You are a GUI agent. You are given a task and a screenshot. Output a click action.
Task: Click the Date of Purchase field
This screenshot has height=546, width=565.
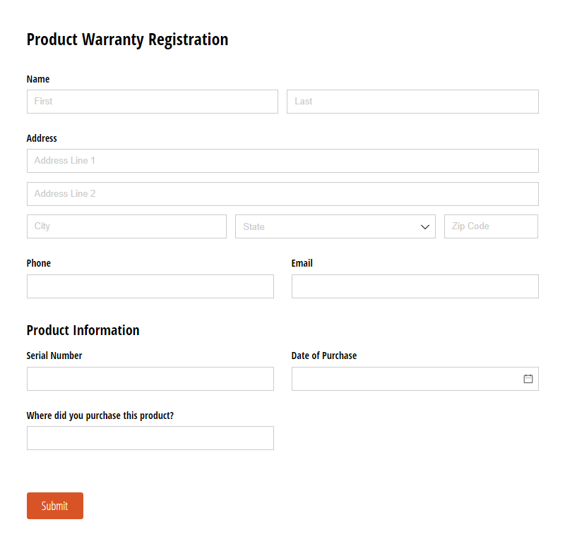(403, 378)
